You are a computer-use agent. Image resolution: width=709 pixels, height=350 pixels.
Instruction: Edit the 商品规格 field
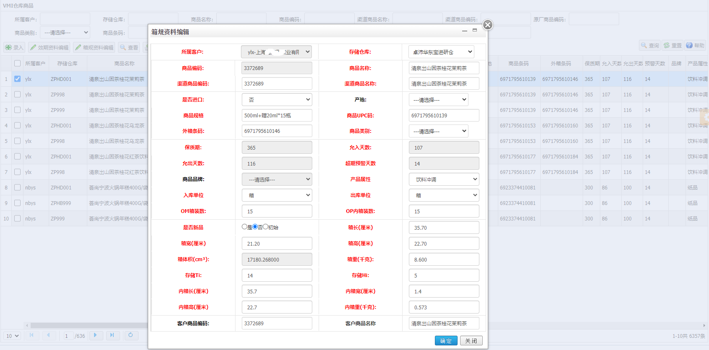click(277, 115)
